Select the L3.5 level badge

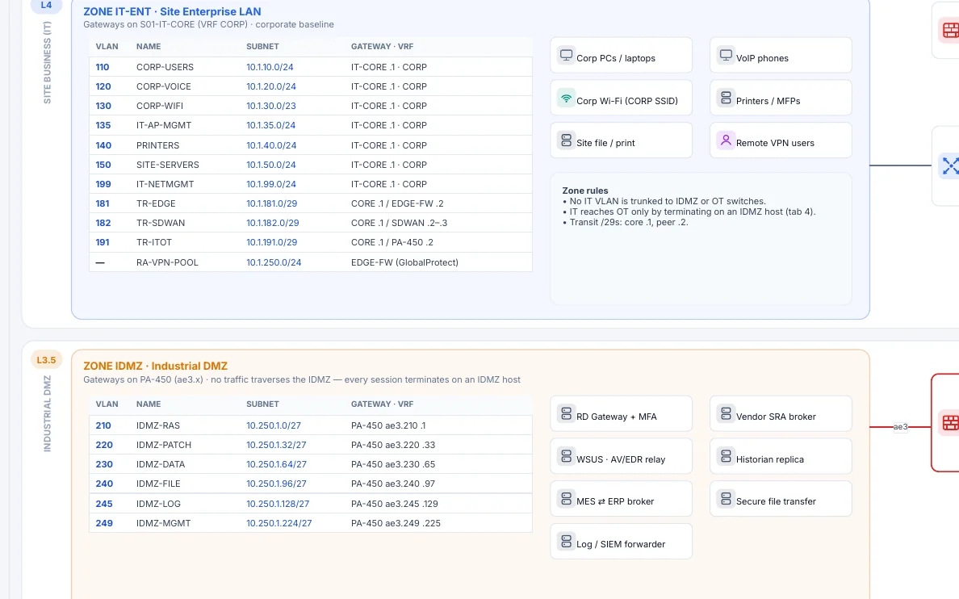47,360
